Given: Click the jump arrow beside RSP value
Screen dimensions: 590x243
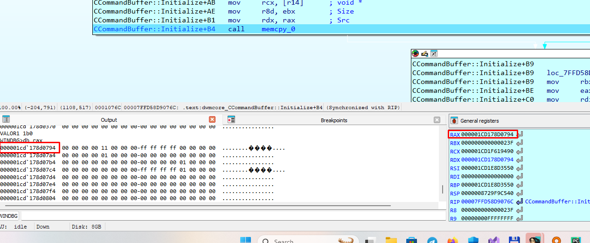Looking at the screenshot, I should pyautogui.click(x=520, y=193).
